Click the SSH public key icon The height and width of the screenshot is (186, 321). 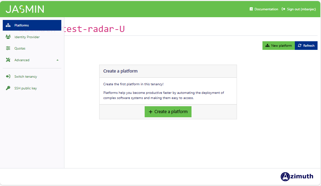tap(8, 88)
